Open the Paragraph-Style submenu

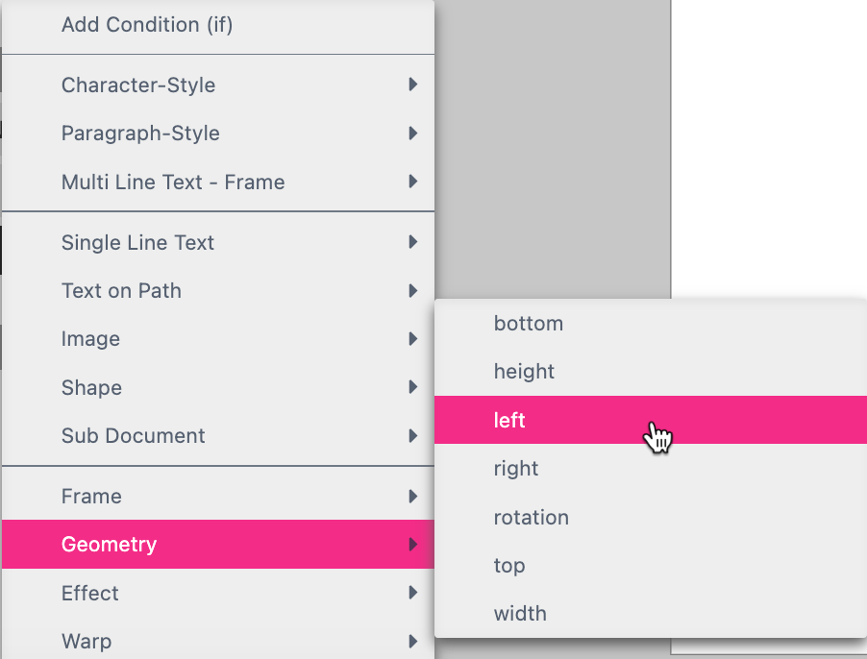click(x=218, y=134)
